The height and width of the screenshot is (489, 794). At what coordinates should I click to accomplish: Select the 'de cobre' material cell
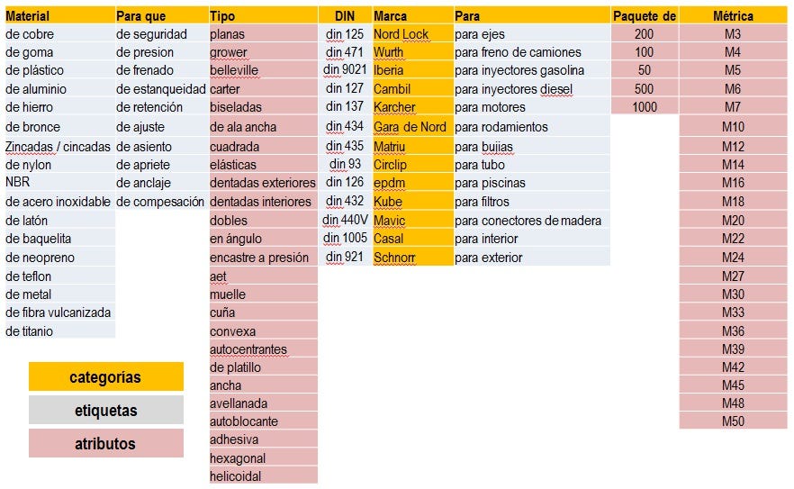coord(59,34)
